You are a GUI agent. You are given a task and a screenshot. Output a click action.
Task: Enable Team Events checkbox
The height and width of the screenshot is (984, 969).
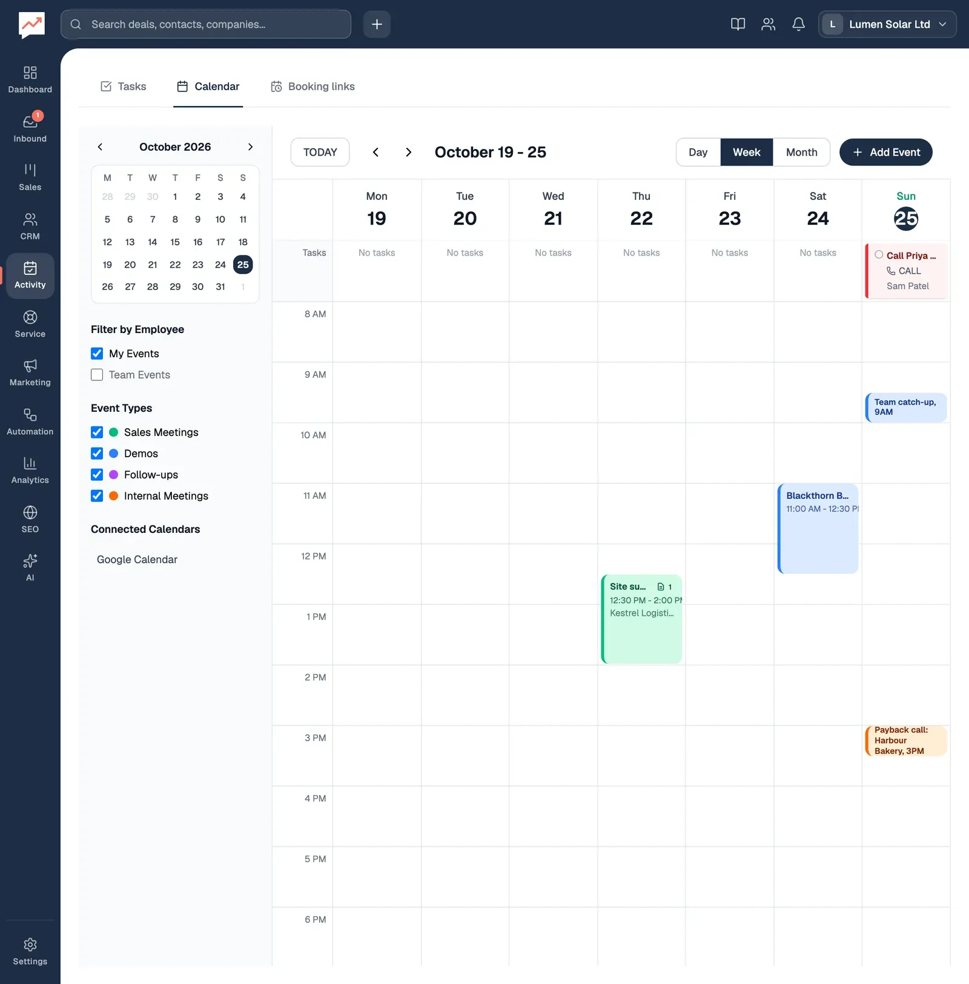point(97,375)
